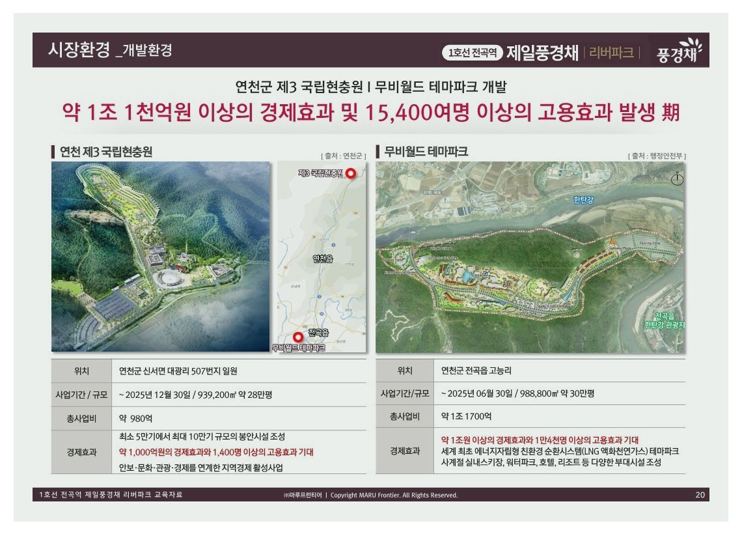This screenshot has width=742, height=534.
Task: Click the red marker at 무비월드 테마파크
Action: pos(297,337)
